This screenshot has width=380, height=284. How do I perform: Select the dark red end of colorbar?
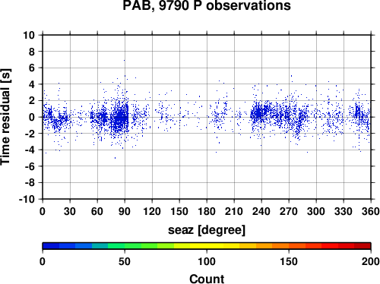[363, 245]
